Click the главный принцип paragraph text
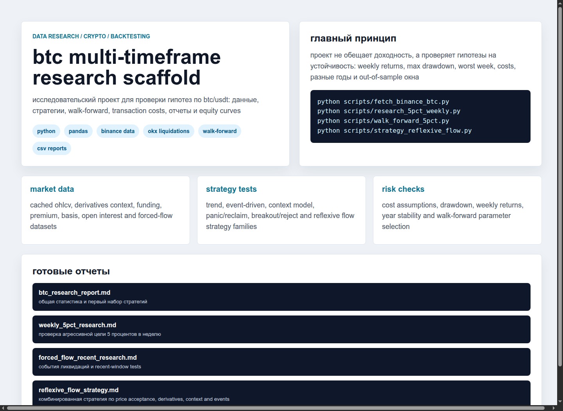The height and width of the screenshot is (411, 563). coord(413,66)
